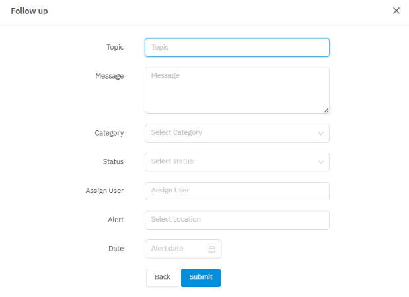The width and height of the screenshot is (409, 297).
Task: Click the Message field label
Action: point(109,76)
